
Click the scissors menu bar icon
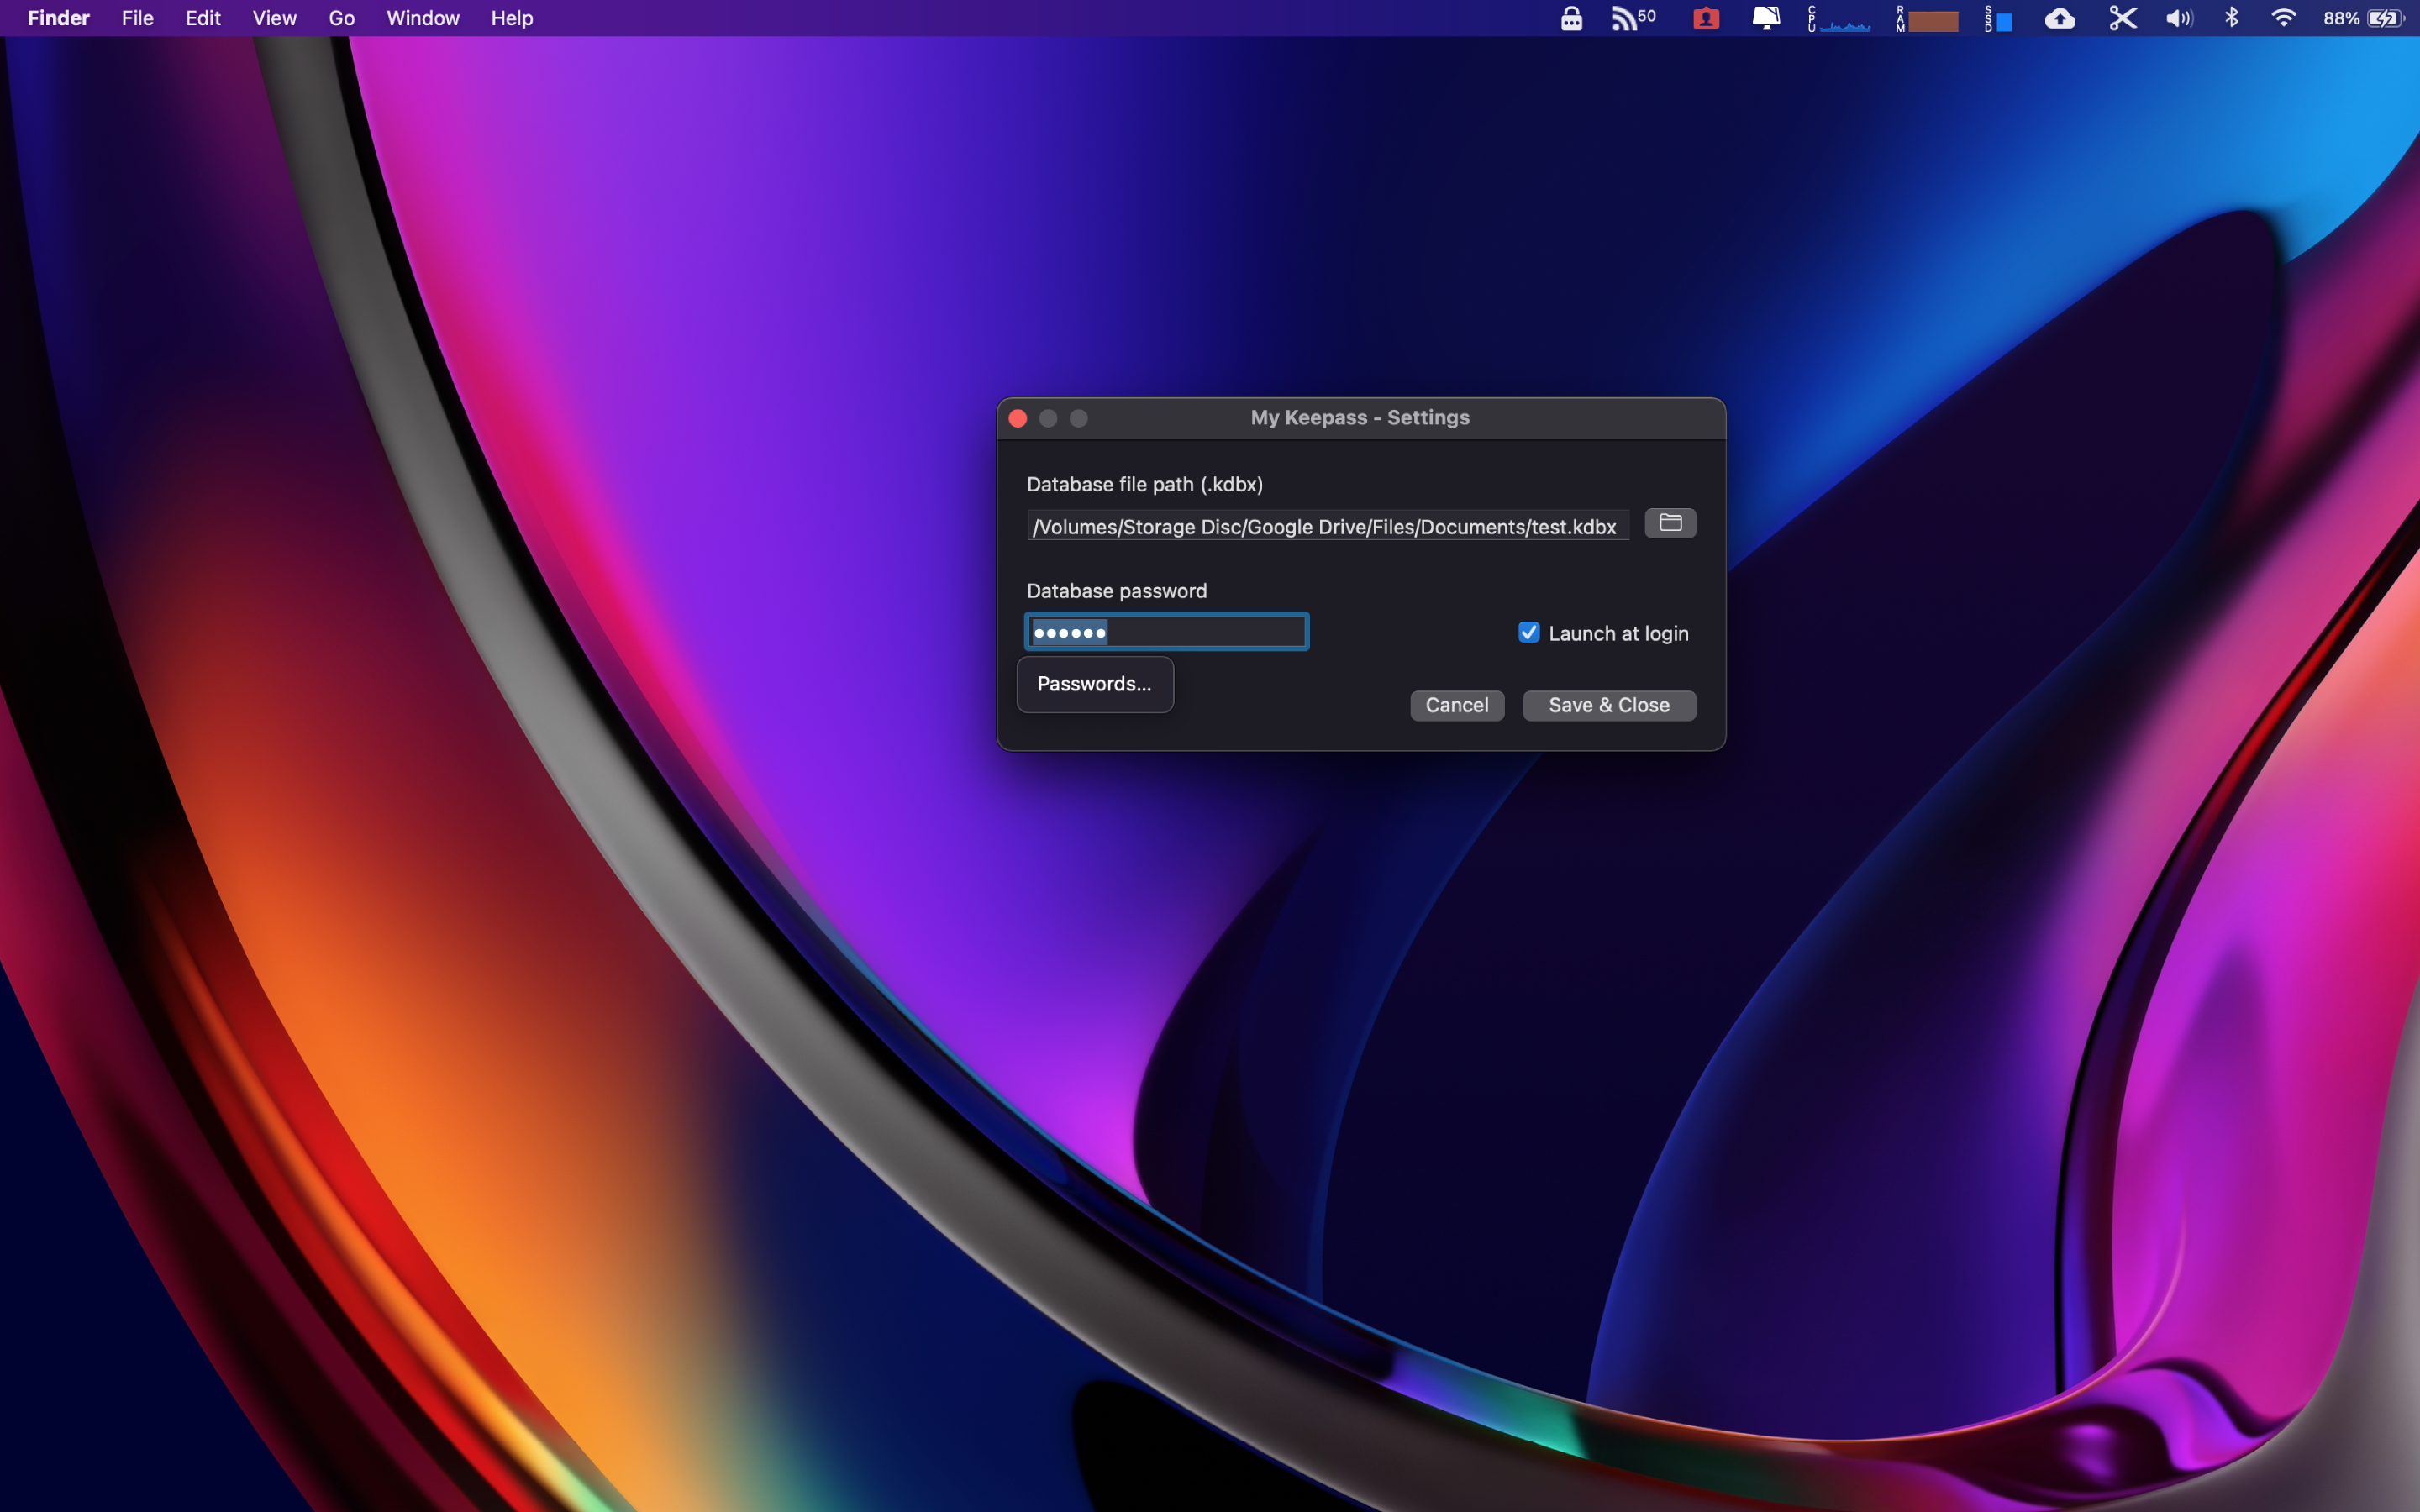coord(2123,18)
